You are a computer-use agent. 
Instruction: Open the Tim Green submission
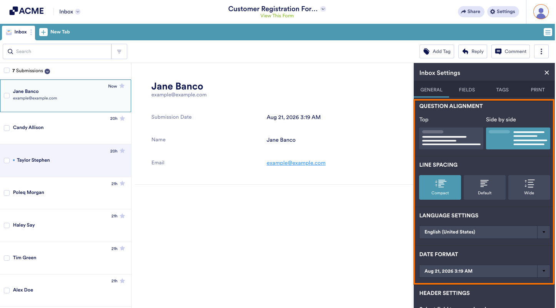[65, 258]
